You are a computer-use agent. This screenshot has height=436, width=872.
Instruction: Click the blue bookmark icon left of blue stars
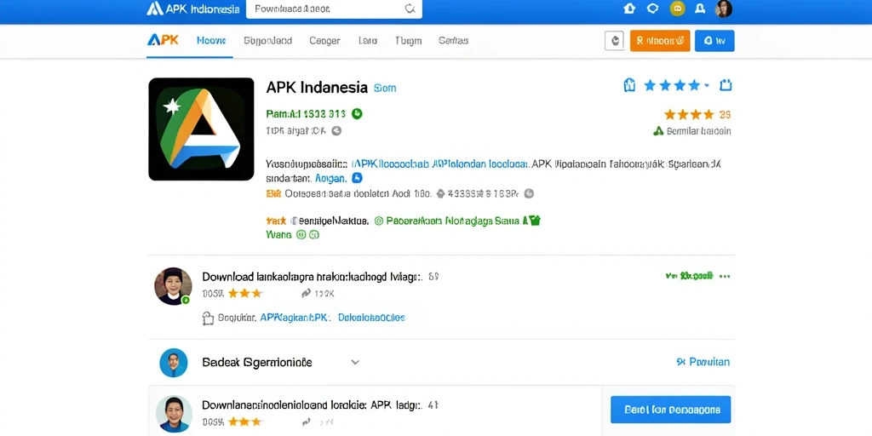[x=629, y=85]
